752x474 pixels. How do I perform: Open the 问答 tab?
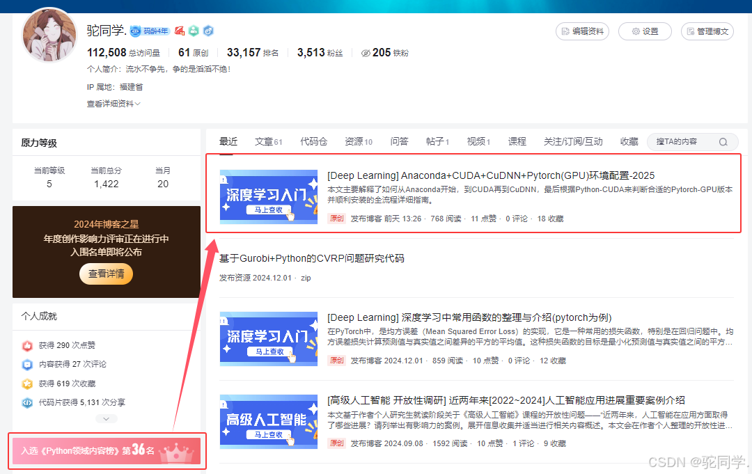(399, 141)
